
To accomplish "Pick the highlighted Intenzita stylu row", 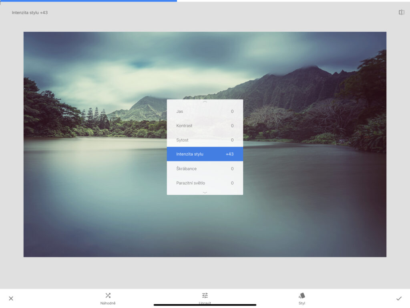I will pos(205,154).
